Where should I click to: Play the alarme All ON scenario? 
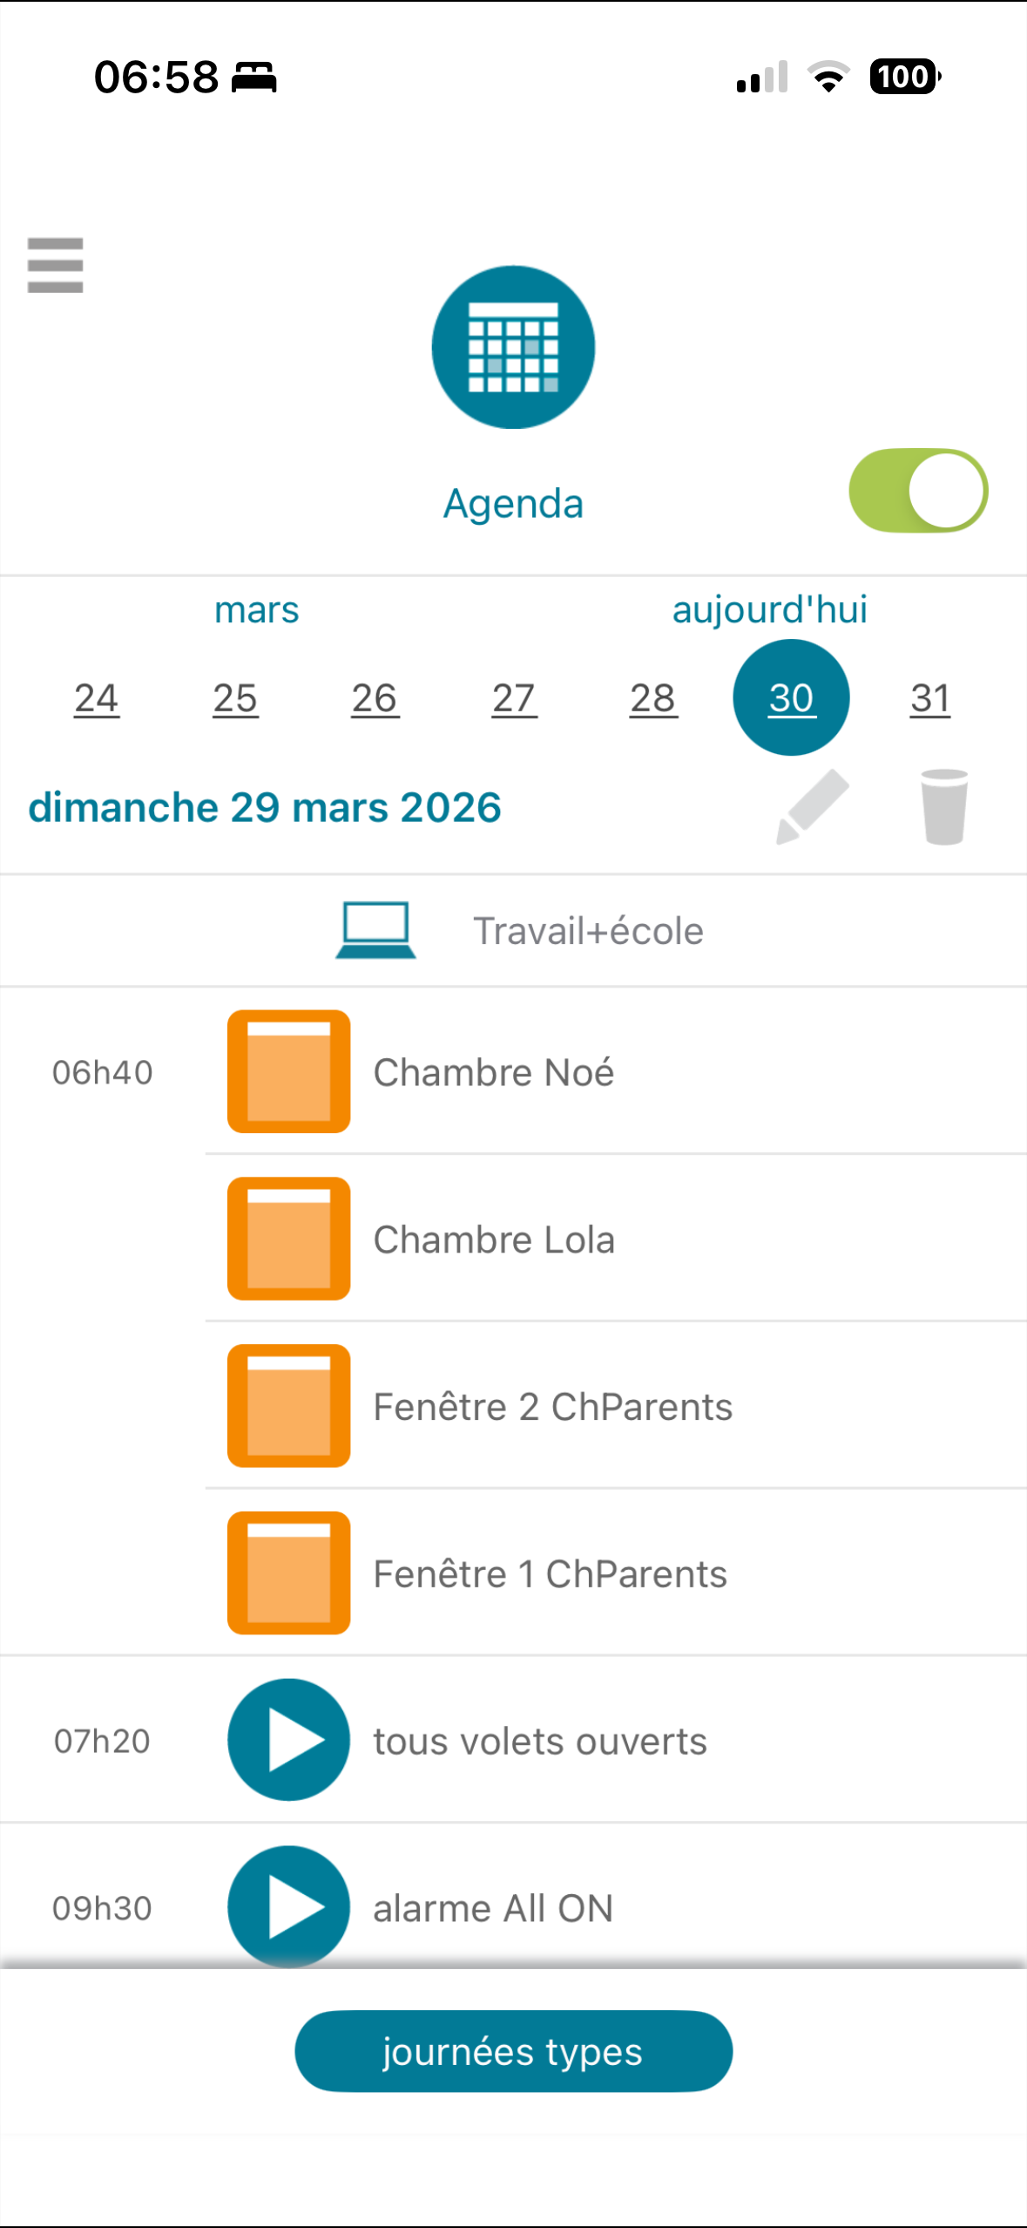coord(288,1906)
